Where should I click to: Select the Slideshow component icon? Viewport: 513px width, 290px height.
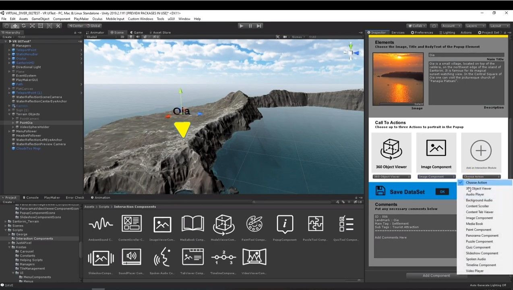101,258
